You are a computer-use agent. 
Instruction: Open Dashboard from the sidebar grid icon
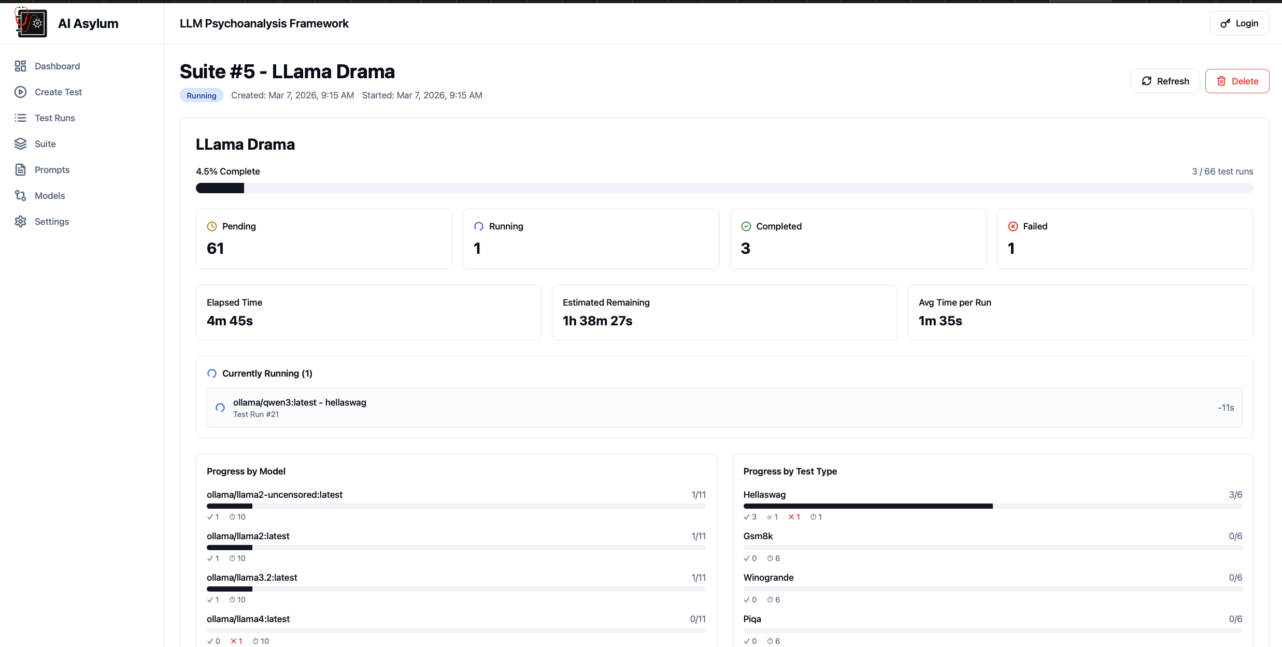tap(20, 66)
